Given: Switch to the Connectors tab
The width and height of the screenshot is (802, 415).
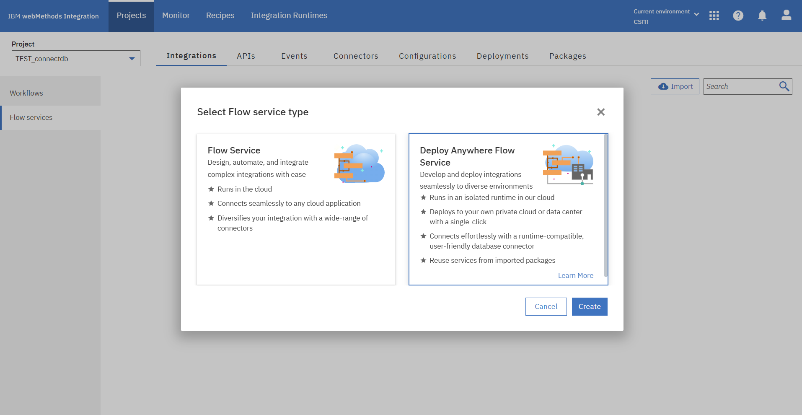Looking at the screenshot, I should pyautogui.click(x=356, y=56).
